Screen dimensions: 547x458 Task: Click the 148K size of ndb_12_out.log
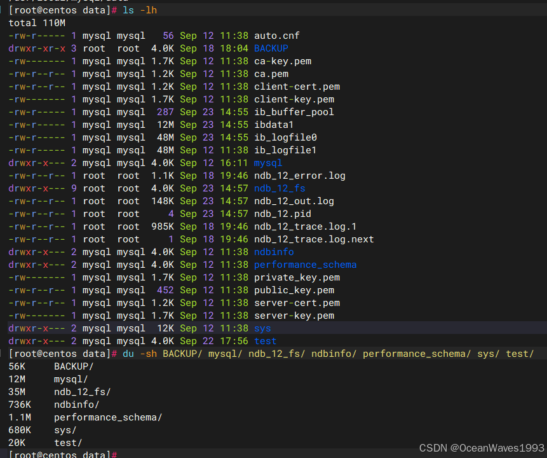pyautogui.click(x=163, y=201)
